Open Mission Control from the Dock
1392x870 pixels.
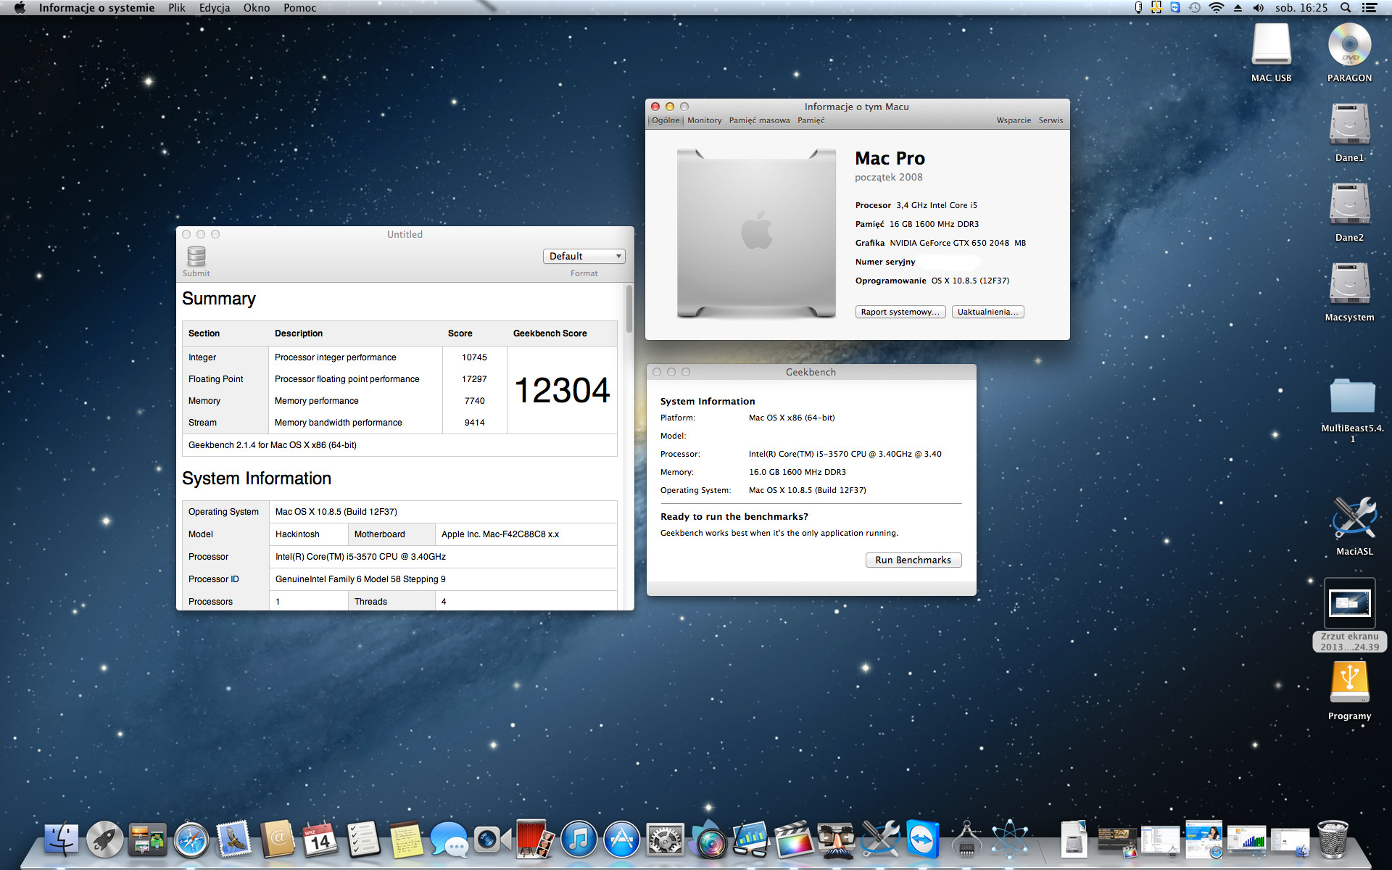[147, 840]
